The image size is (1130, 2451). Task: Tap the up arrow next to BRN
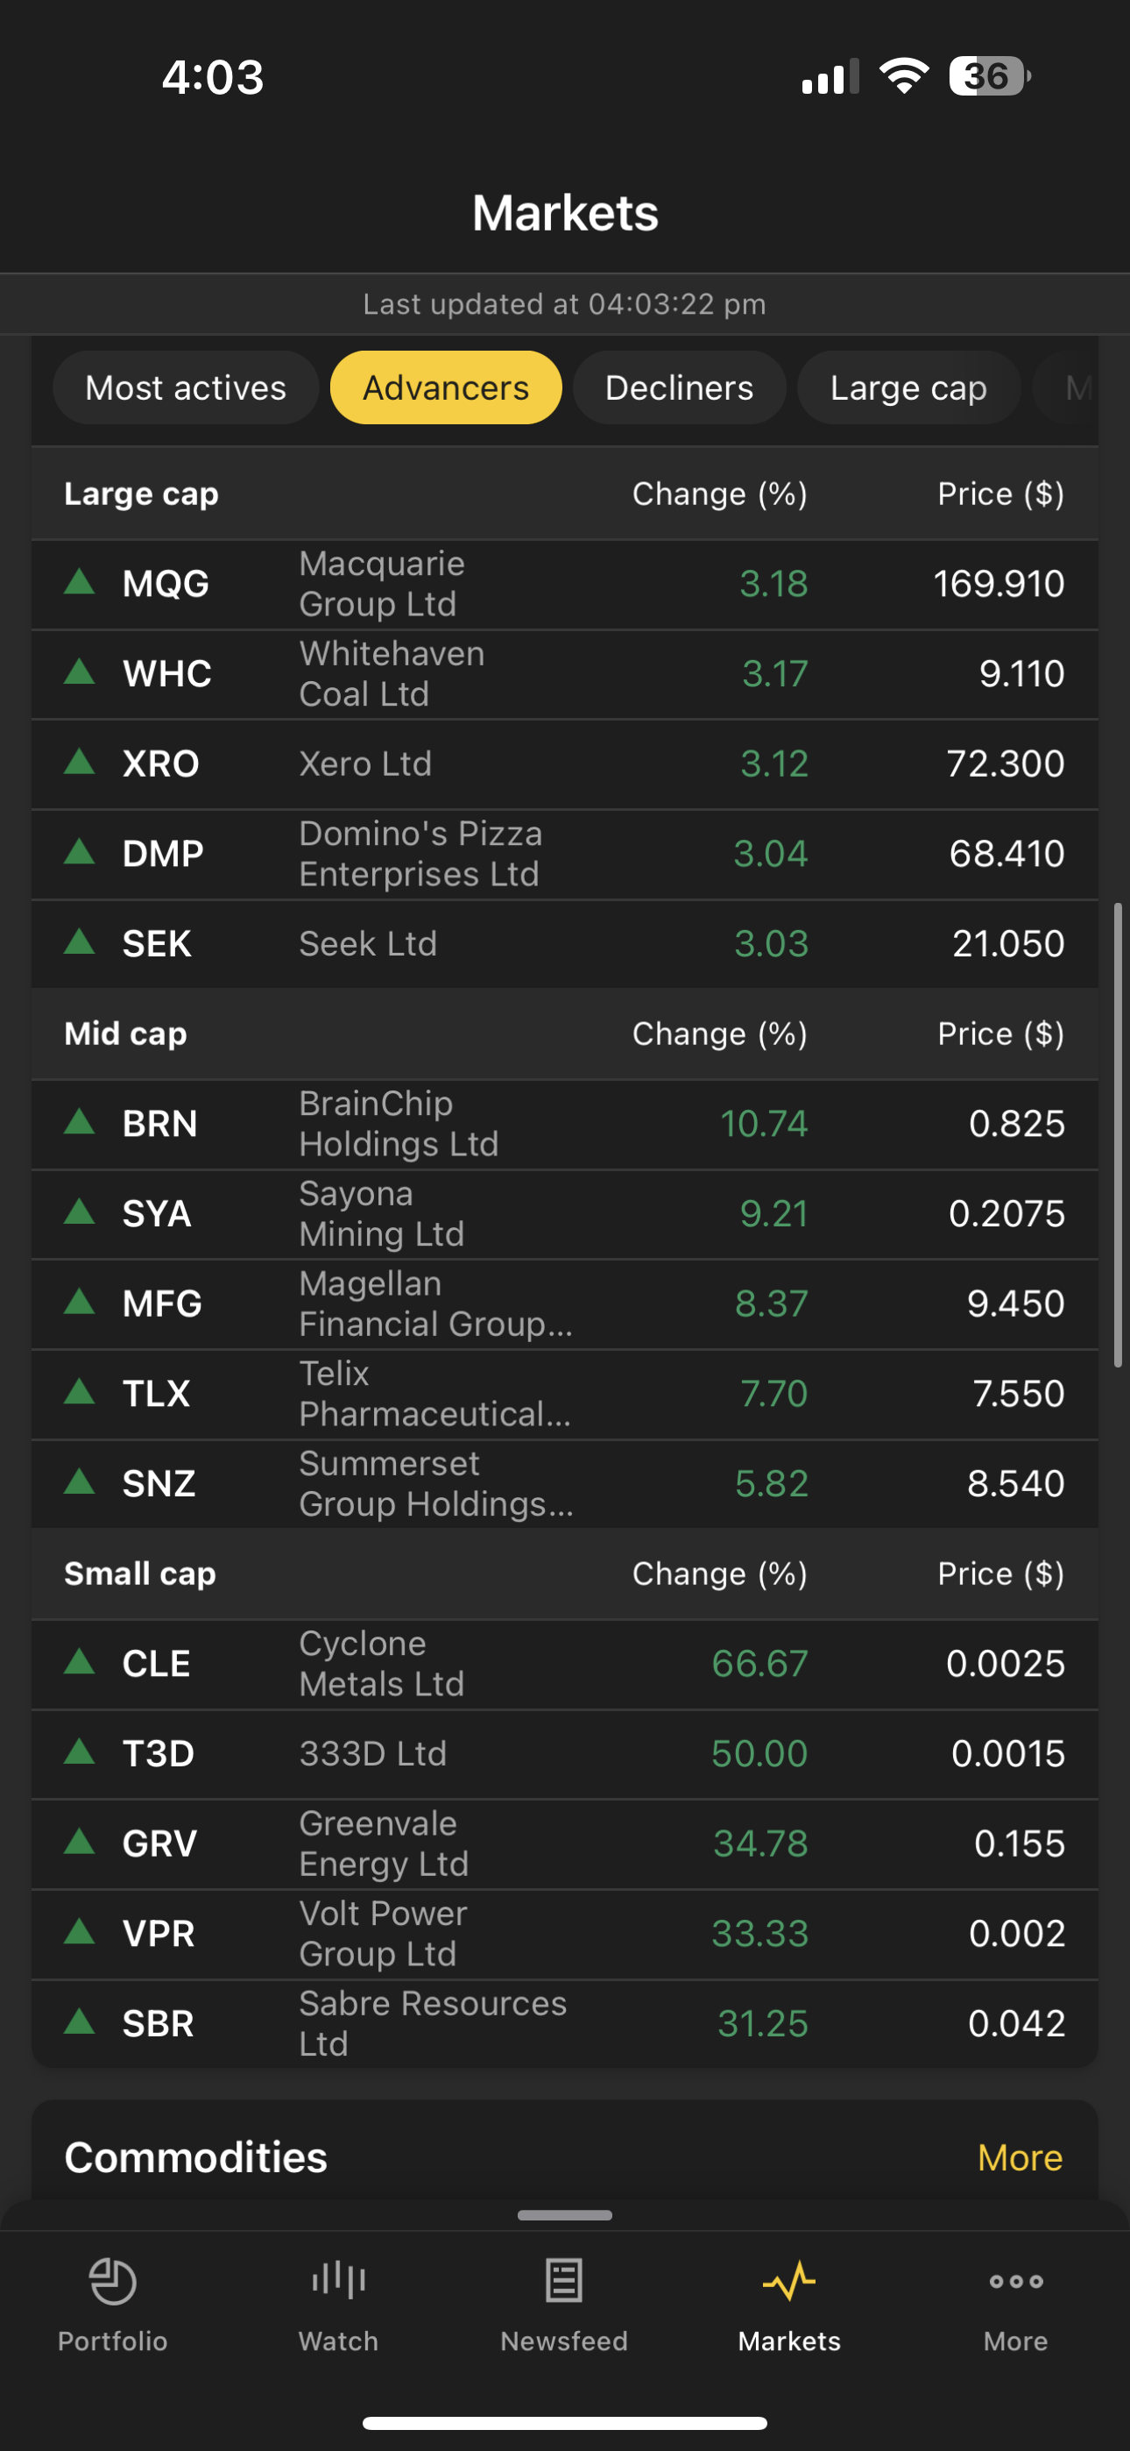(x=80, y=1122)
